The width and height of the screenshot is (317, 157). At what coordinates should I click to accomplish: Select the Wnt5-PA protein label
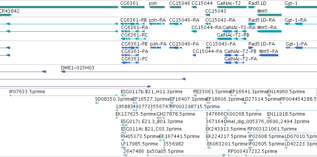pyautogui.click(x=269, y=51)
